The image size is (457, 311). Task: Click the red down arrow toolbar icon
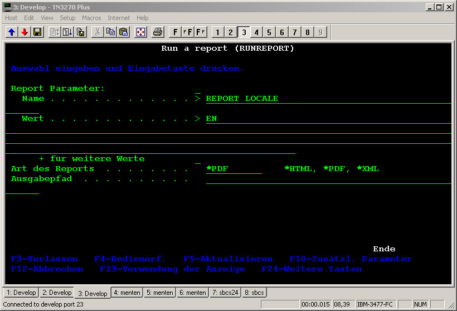coord(25,32)
